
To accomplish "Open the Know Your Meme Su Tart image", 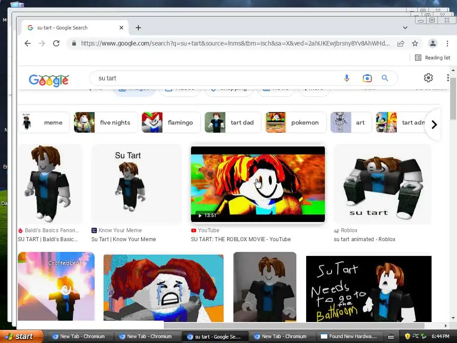I will point(137,184).
